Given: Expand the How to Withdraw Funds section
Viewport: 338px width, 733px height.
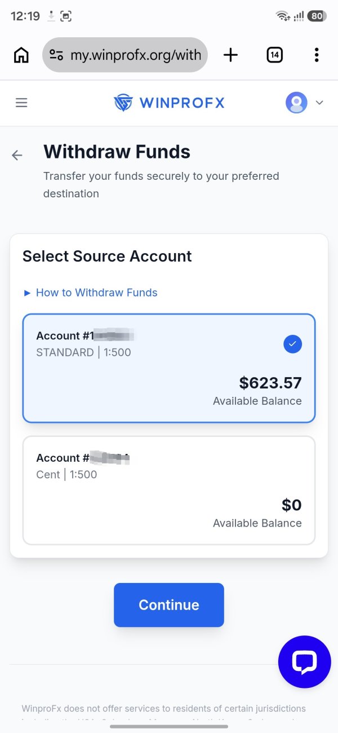Looking at the screenshot, I should point(90,293).
